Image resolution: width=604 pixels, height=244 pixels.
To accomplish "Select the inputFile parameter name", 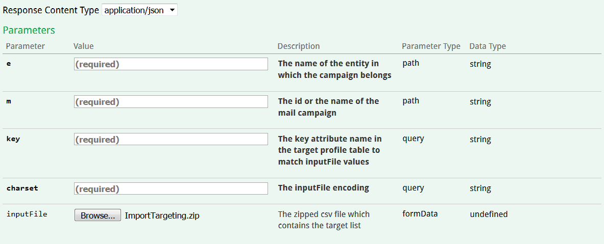I will point(27,214).
